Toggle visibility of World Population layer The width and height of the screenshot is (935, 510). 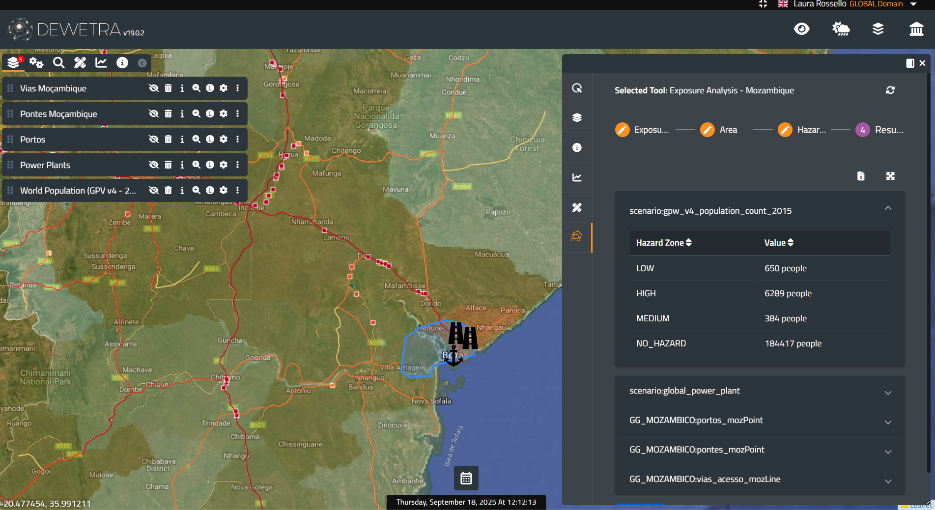click(154, 191)
